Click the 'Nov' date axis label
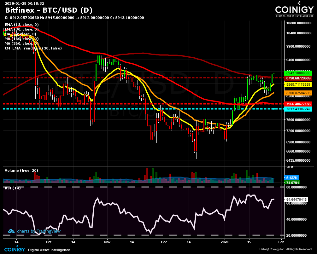The image size is (317, 254). (107, 242)
